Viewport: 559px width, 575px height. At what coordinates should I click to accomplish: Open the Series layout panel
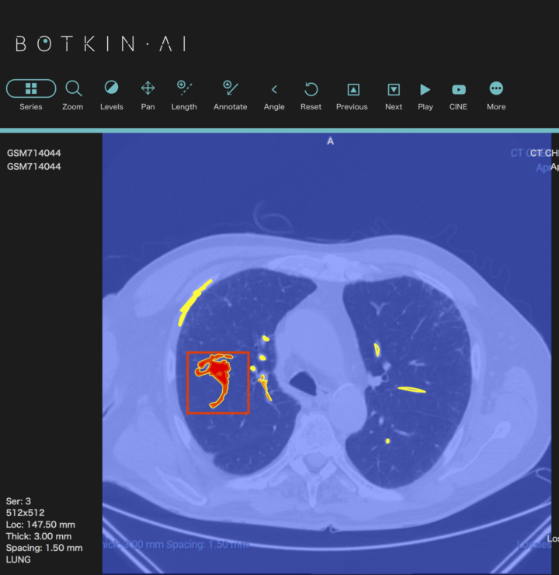(31, 88)
